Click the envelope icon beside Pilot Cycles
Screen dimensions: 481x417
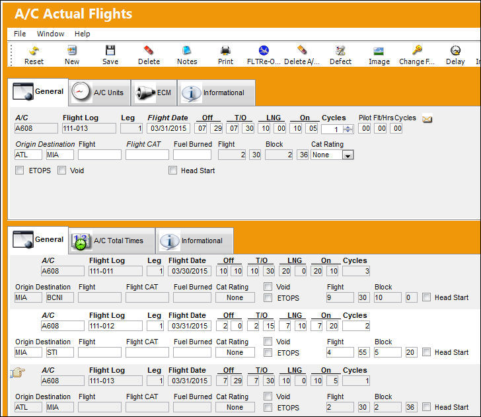pos(427,119)
